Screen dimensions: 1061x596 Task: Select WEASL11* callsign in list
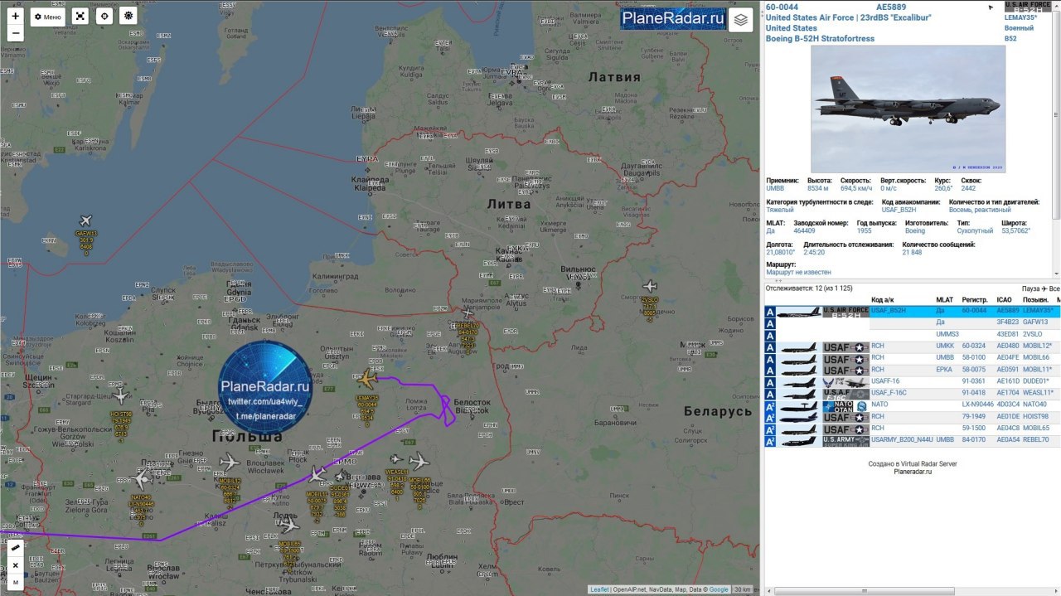(x=1038, y=394)
